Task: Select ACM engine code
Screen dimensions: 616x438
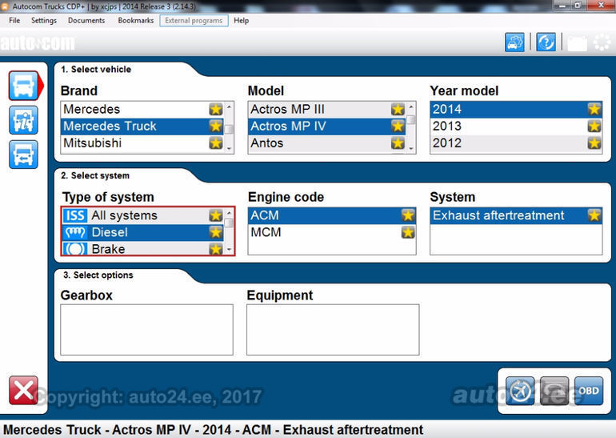Action: coord(332,215)
